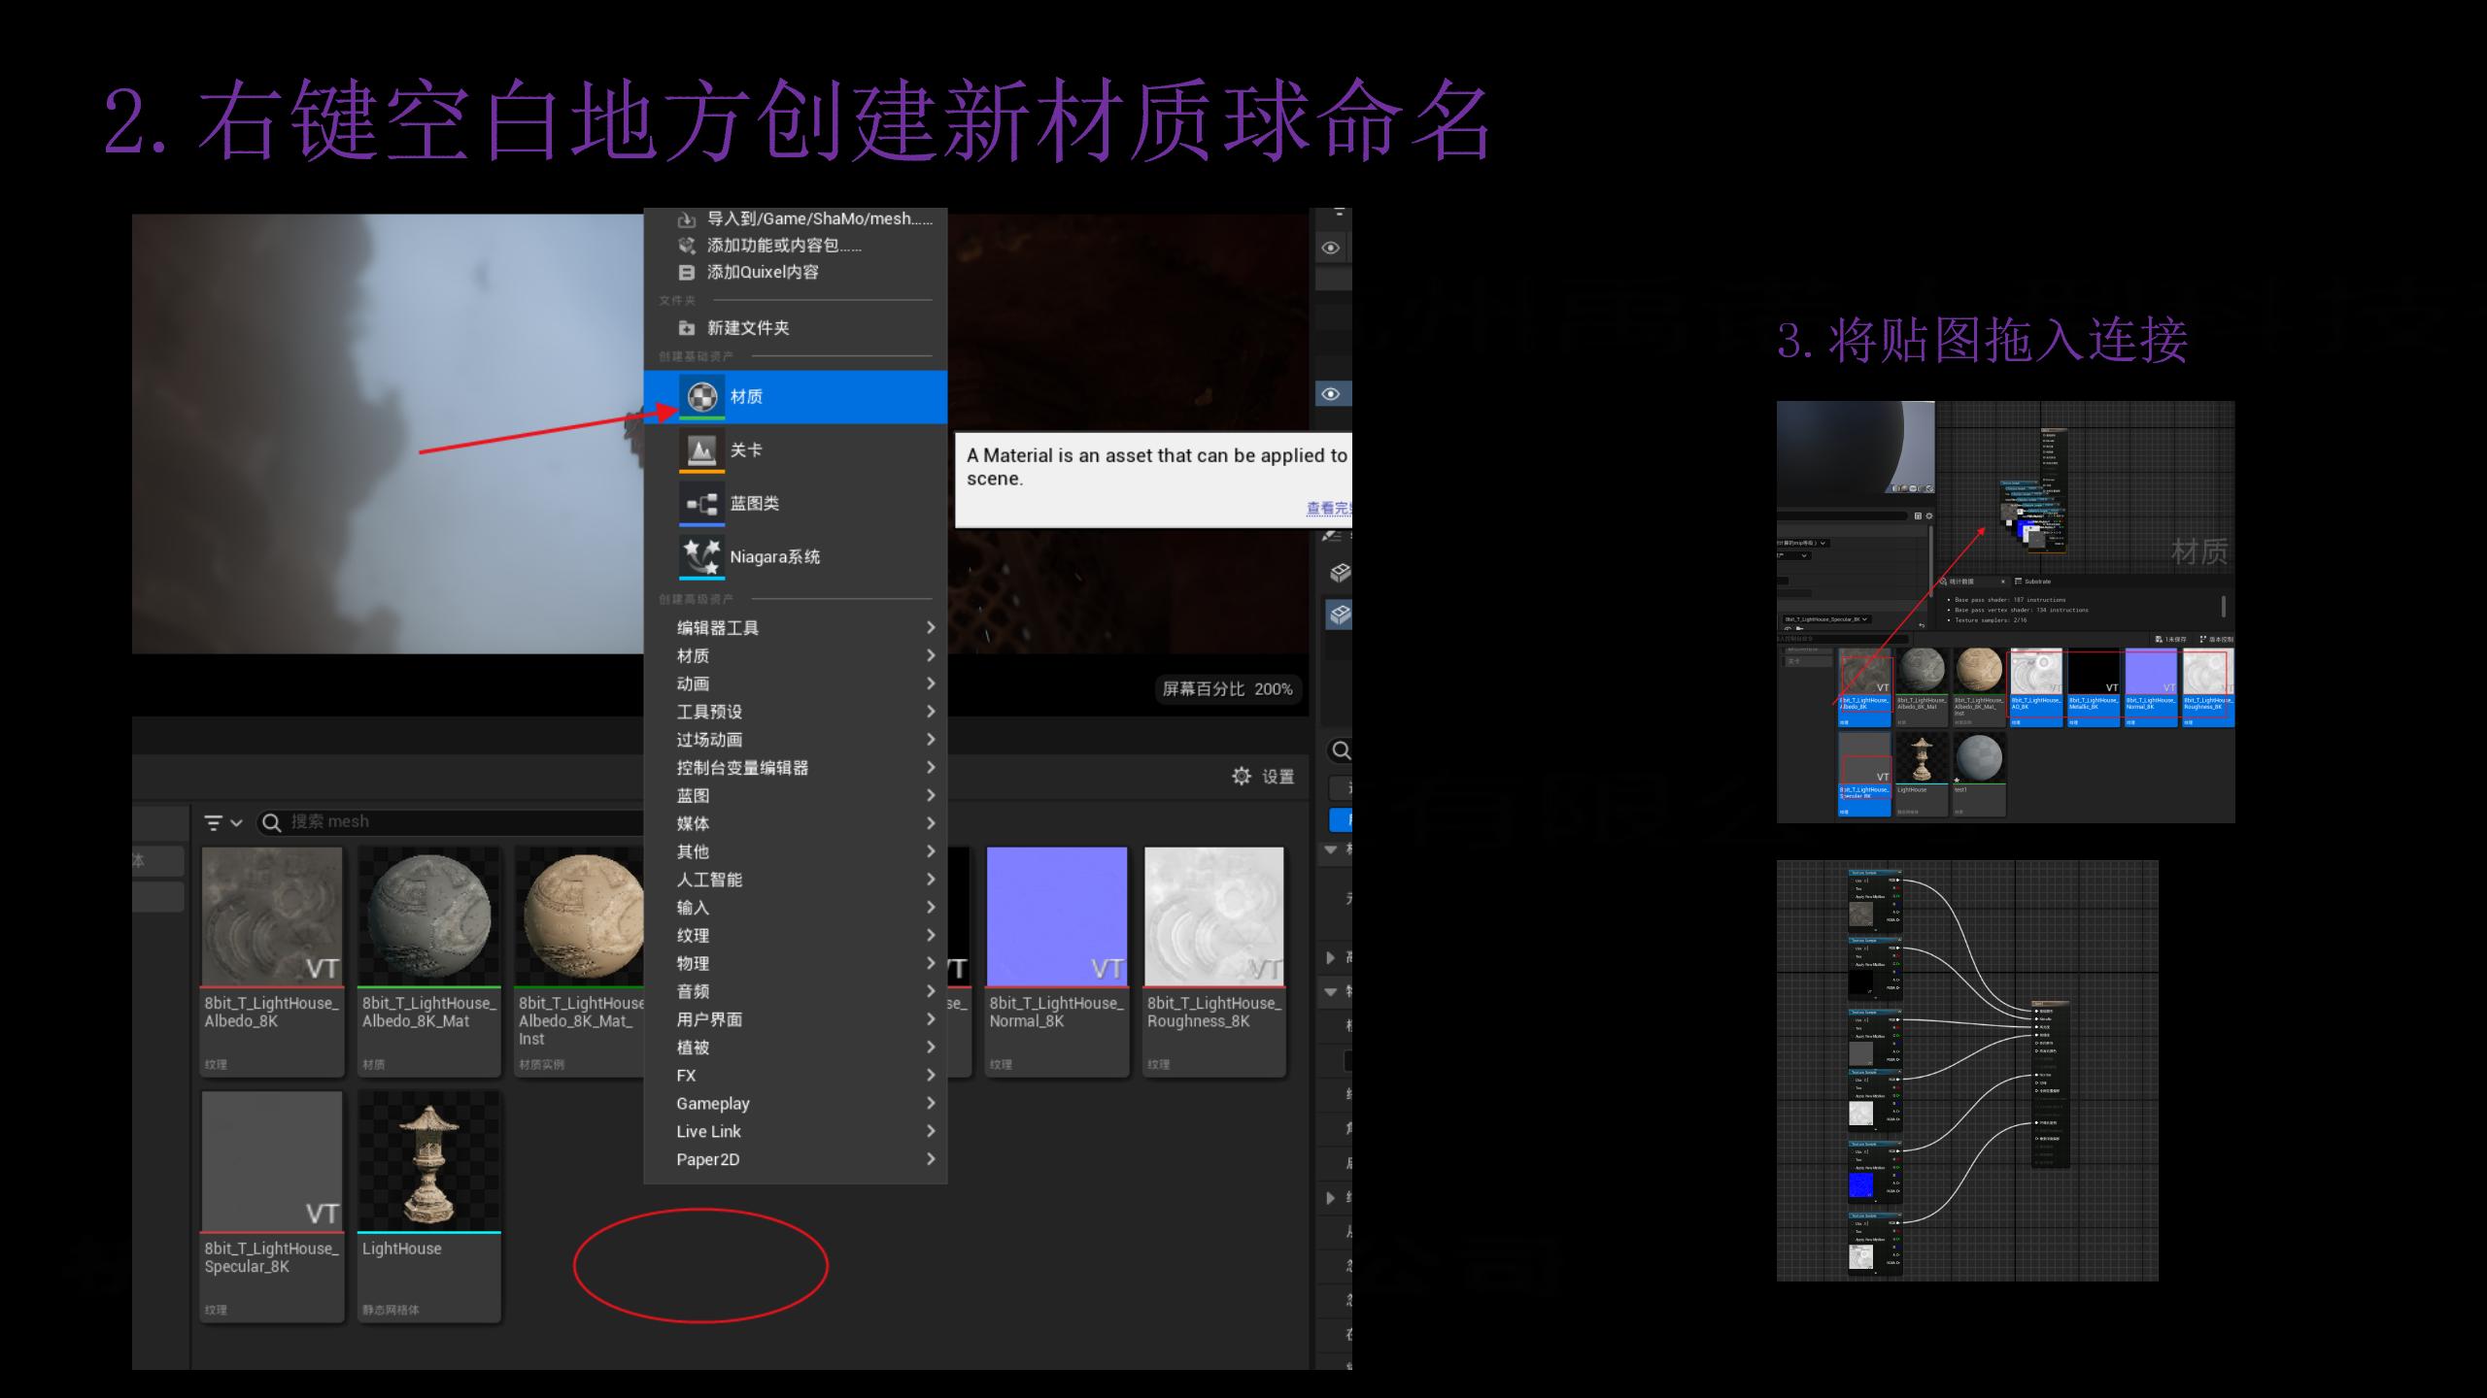This screenshot has height=1398, width=2487.
Task: Choose 蓝图类 (Blueprint Class) from the context menu
Action: [x=795, y=503]
